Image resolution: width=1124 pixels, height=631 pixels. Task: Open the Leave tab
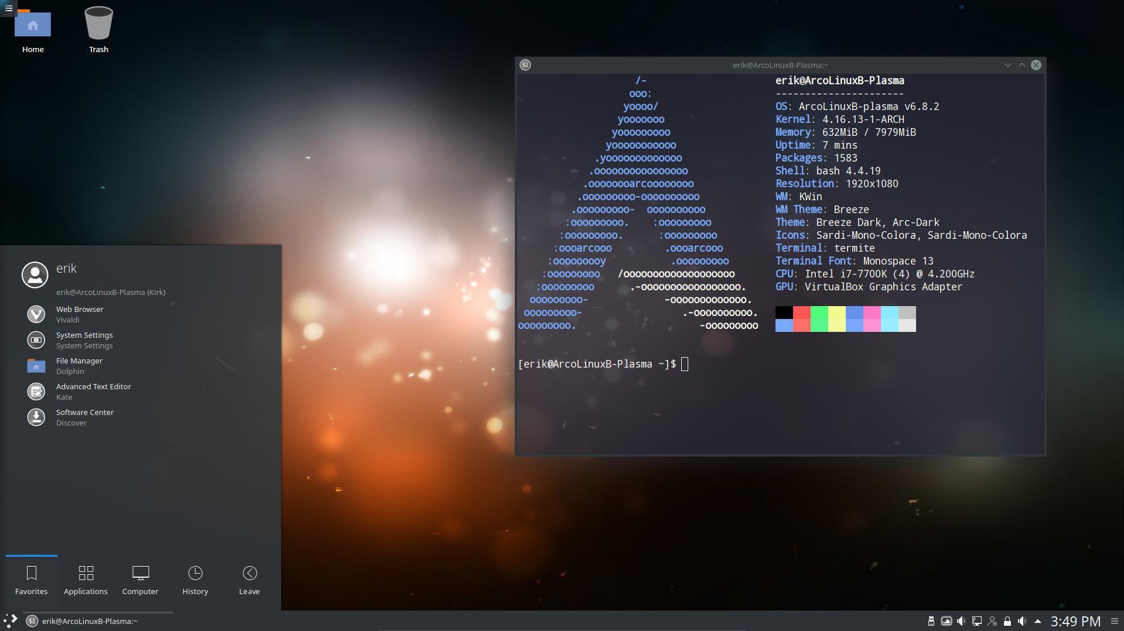250,580
